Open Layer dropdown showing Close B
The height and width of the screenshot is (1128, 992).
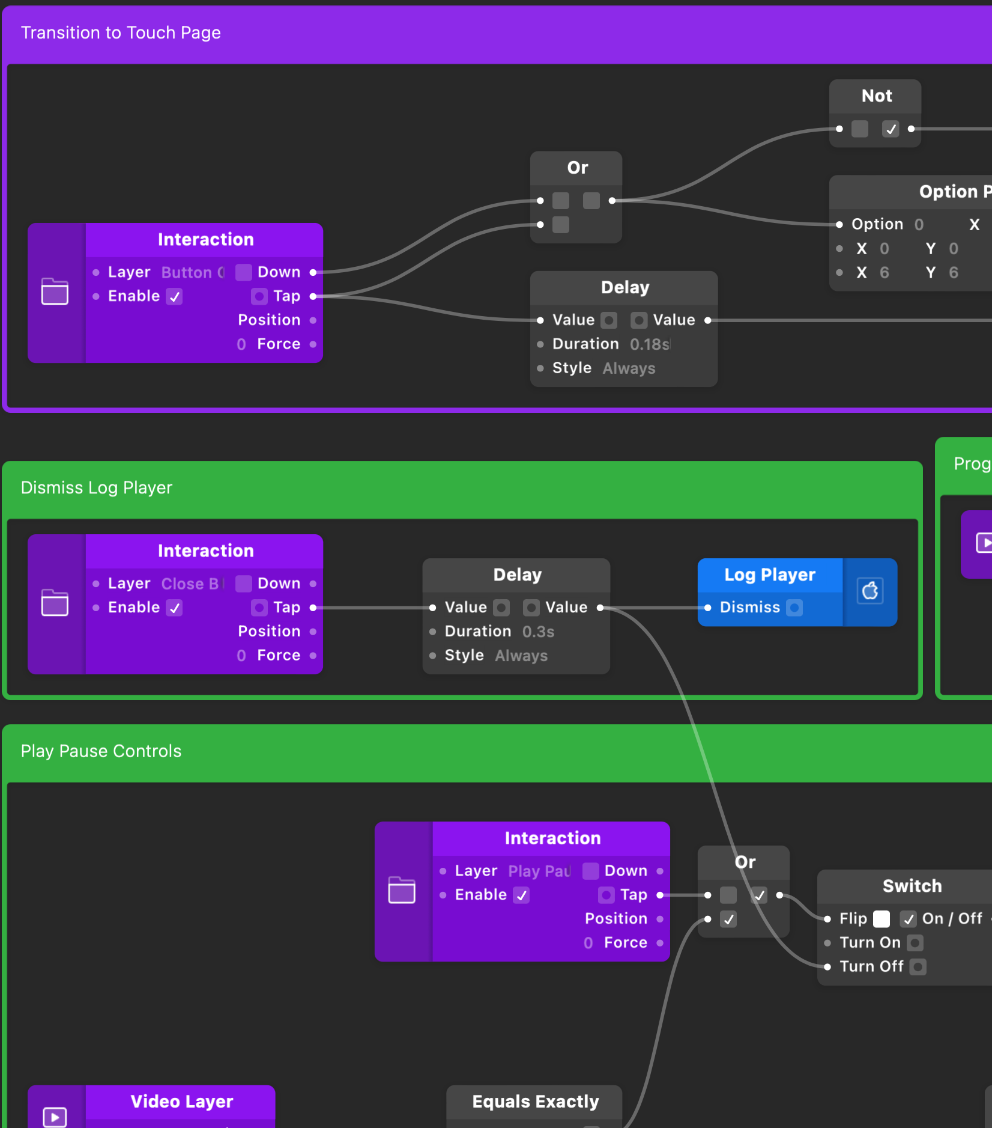[193, 584]
